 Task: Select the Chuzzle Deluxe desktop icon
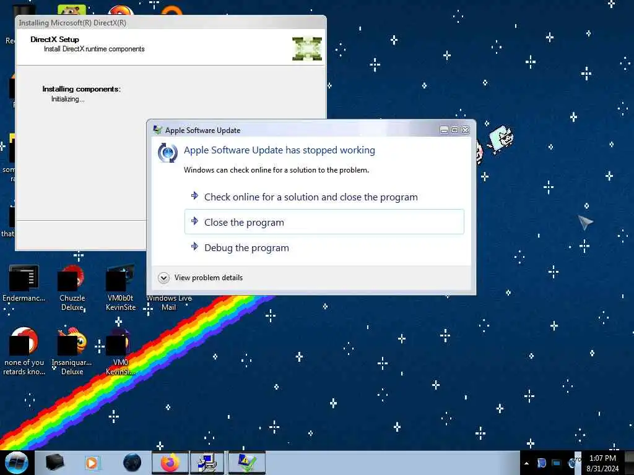tap(72, 288)
